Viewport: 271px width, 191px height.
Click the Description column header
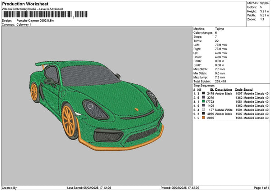[224, 89]
